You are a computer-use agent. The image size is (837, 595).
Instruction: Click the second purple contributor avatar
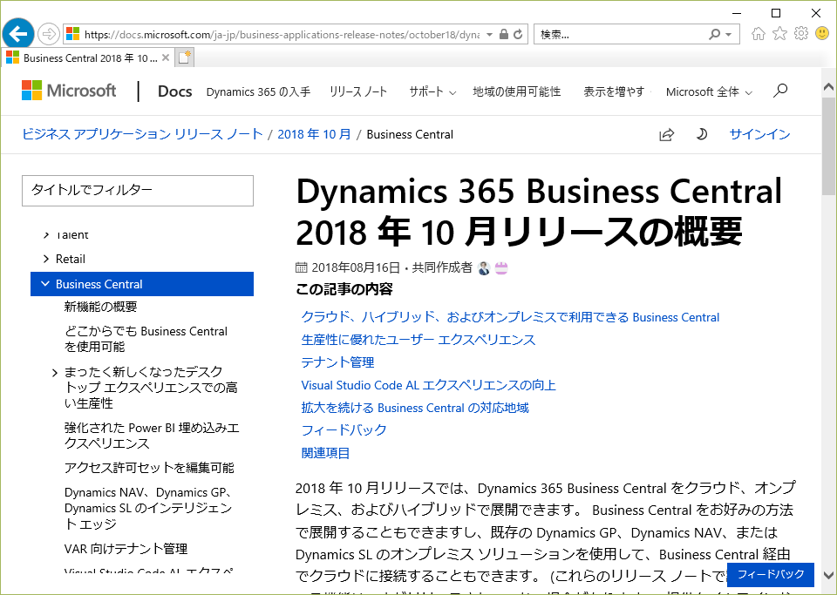click(x=501, y=268)
